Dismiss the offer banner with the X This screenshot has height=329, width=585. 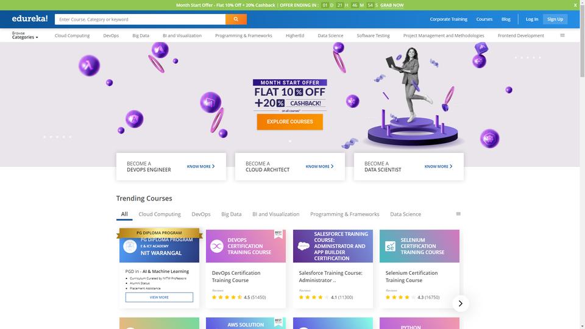[x=575, y=5]
